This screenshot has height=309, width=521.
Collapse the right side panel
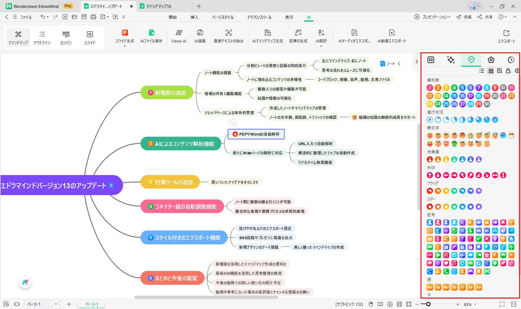click(417, 62)
